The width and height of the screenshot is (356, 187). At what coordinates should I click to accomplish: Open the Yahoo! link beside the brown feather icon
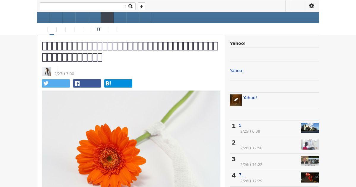click(250, 98)
